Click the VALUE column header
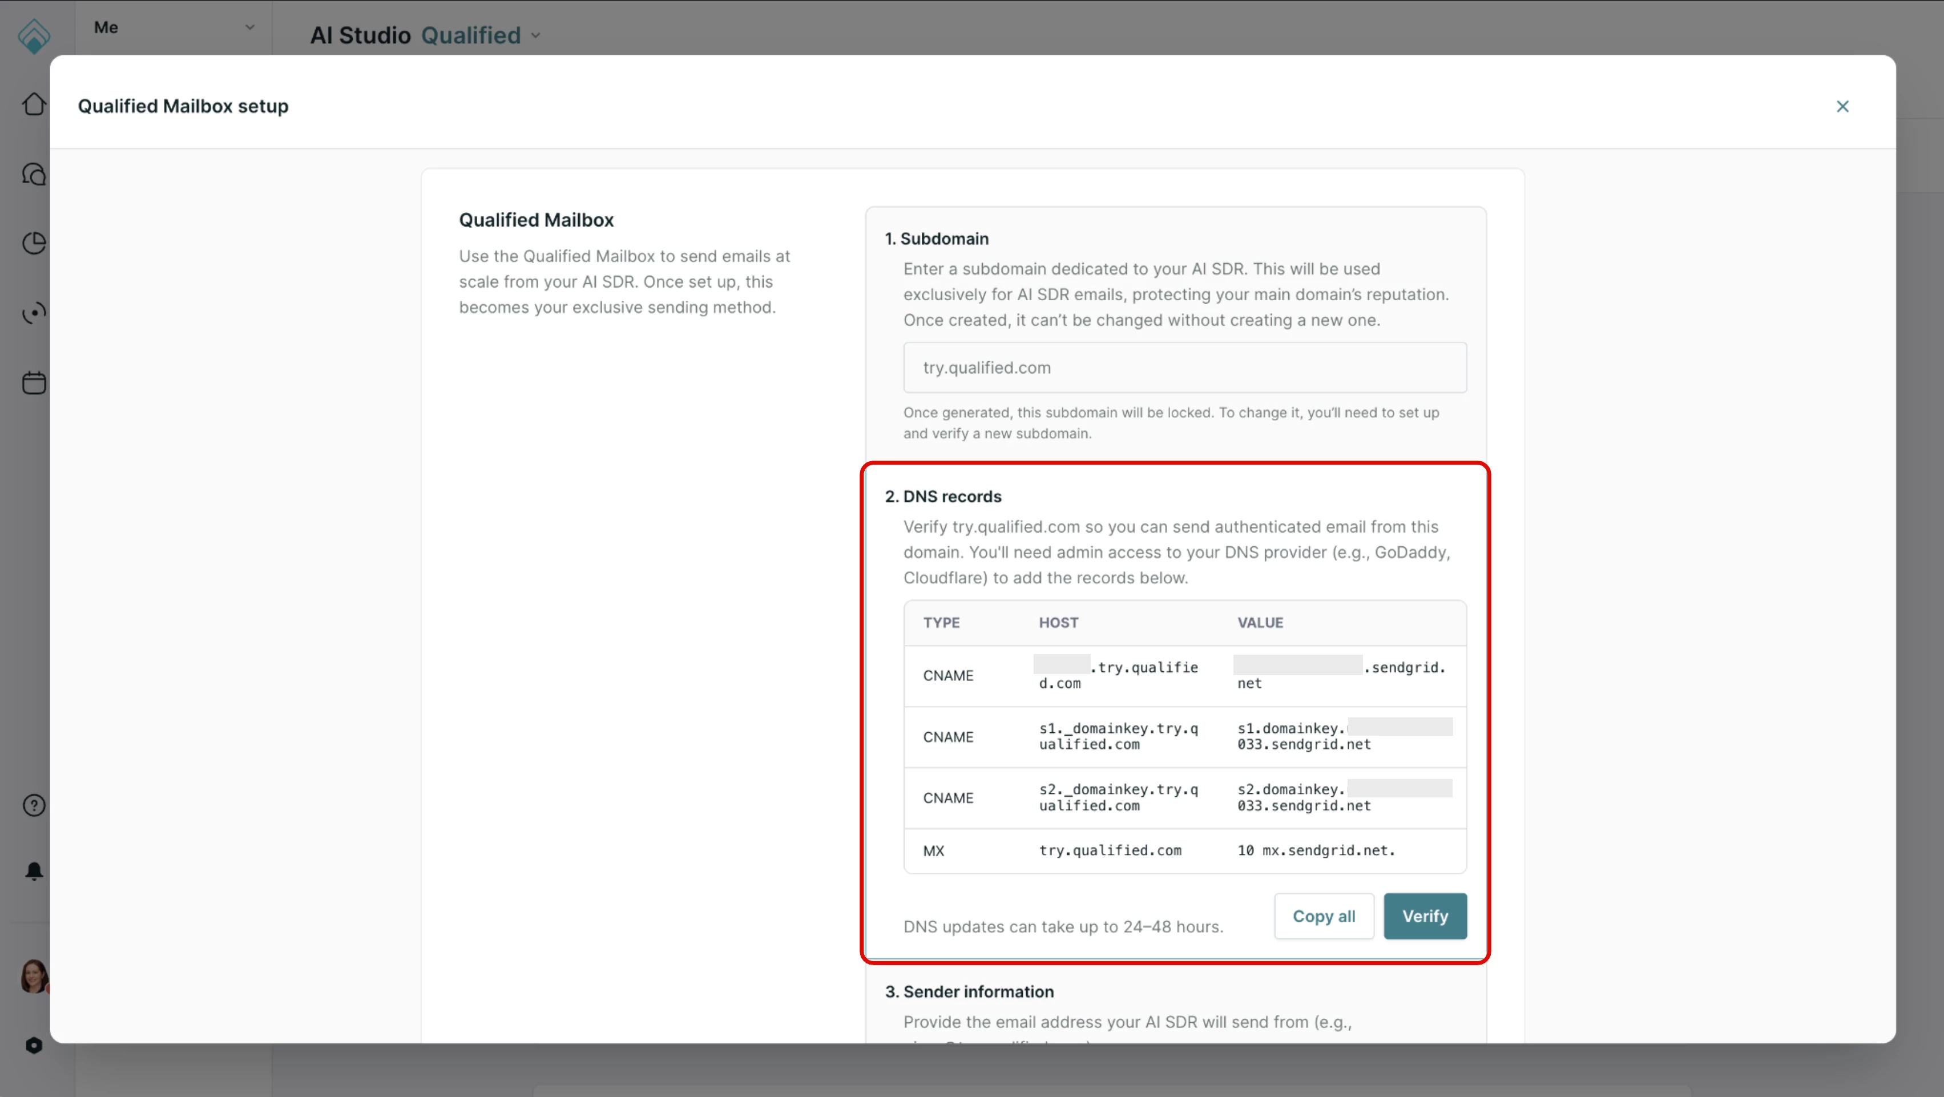 pyautogui.click(x=1260, y=623)
